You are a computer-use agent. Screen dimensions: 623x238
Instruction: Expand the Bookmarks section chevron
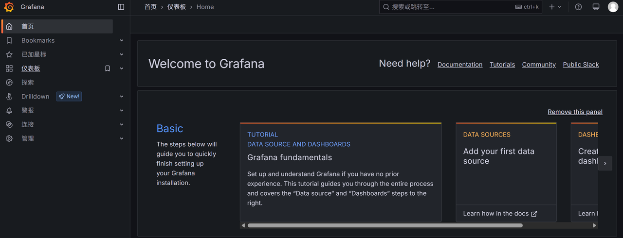click(122, 40)
